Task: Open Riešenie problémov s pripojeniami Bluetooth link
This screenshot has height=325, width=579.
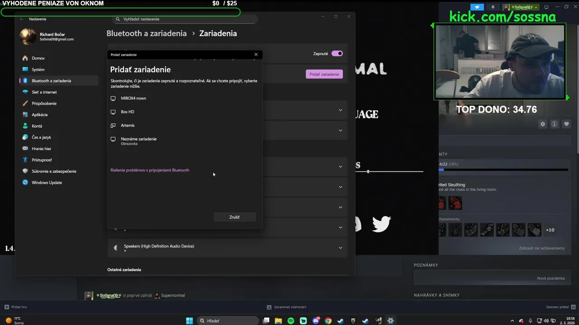Action: (x=150, y=170)
